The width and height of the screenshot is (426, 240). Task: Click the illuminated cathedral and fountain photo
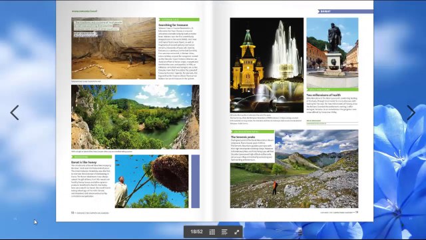pos(267,65)
